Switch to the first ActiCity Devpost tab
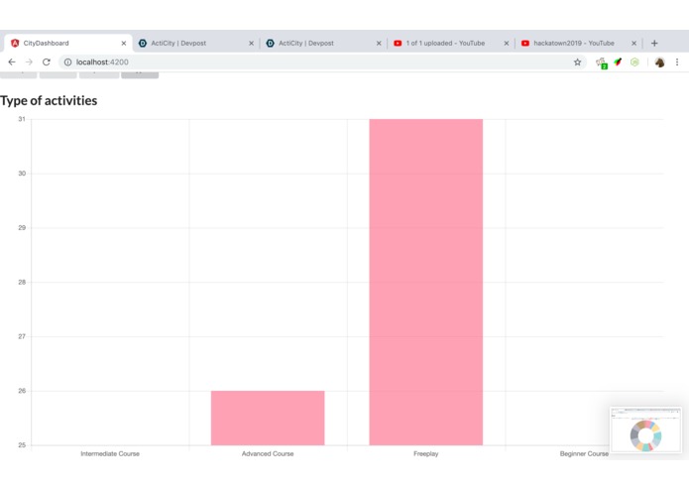This screenshot has width=689, height=490. (x=195, y=43)
